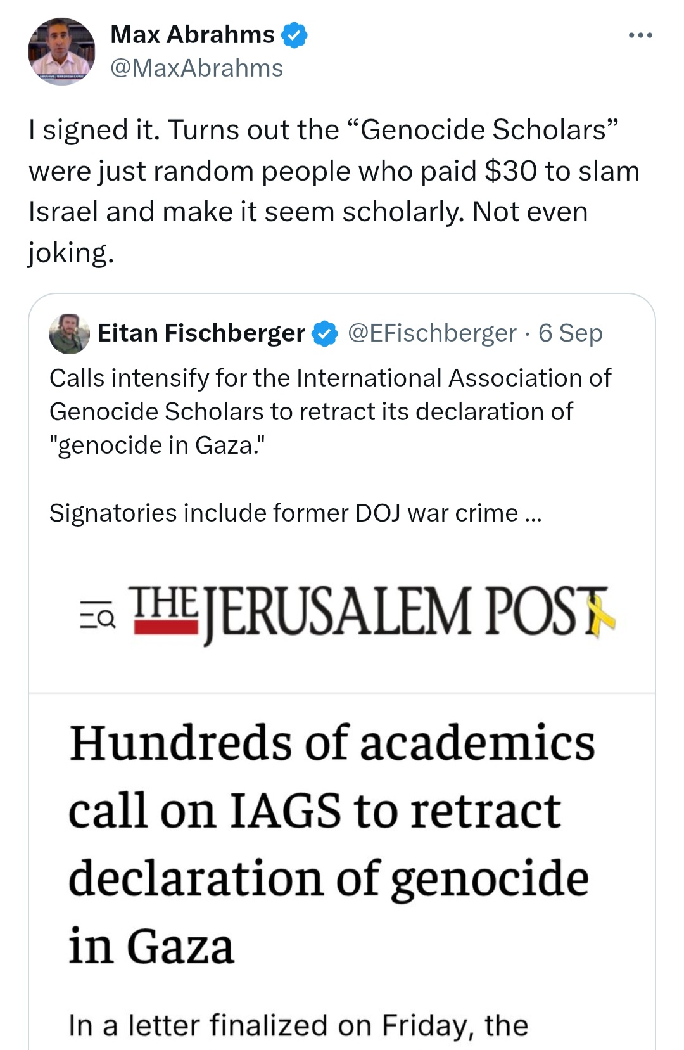
Task: Click Max Abrahms verified badge
Action: click(x=294, y=35)
